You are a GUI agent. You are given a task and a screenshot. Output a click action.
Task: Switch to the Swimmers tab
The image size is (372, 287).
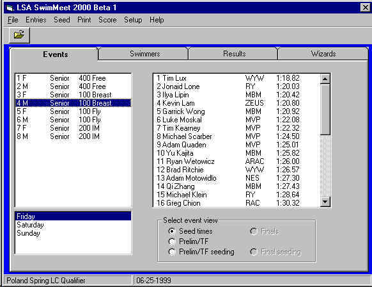click(144, 54)
